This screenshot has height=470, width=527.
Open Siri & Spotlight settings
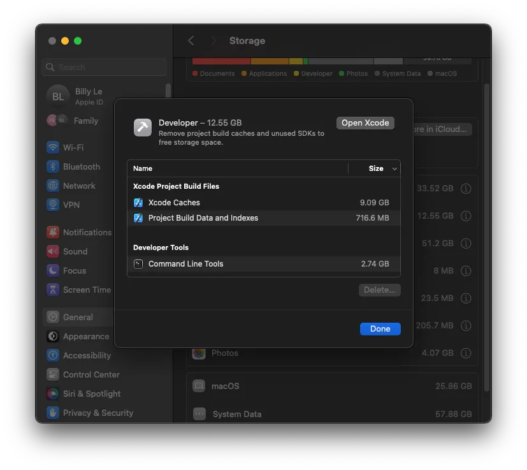coord(83,393)
